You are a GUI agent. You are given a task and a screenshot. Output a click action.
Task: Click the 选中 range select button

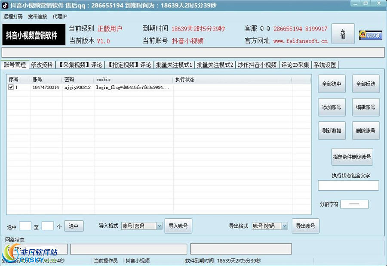click(74, 226)
